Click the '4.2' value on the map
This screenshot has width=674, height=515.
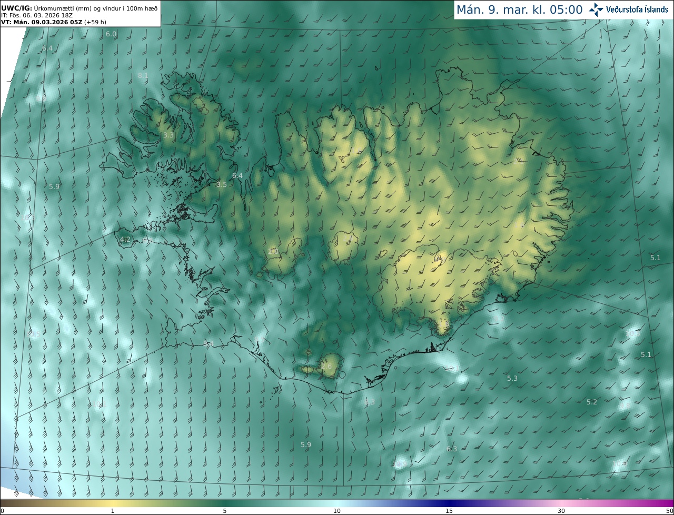click(125, 240)
